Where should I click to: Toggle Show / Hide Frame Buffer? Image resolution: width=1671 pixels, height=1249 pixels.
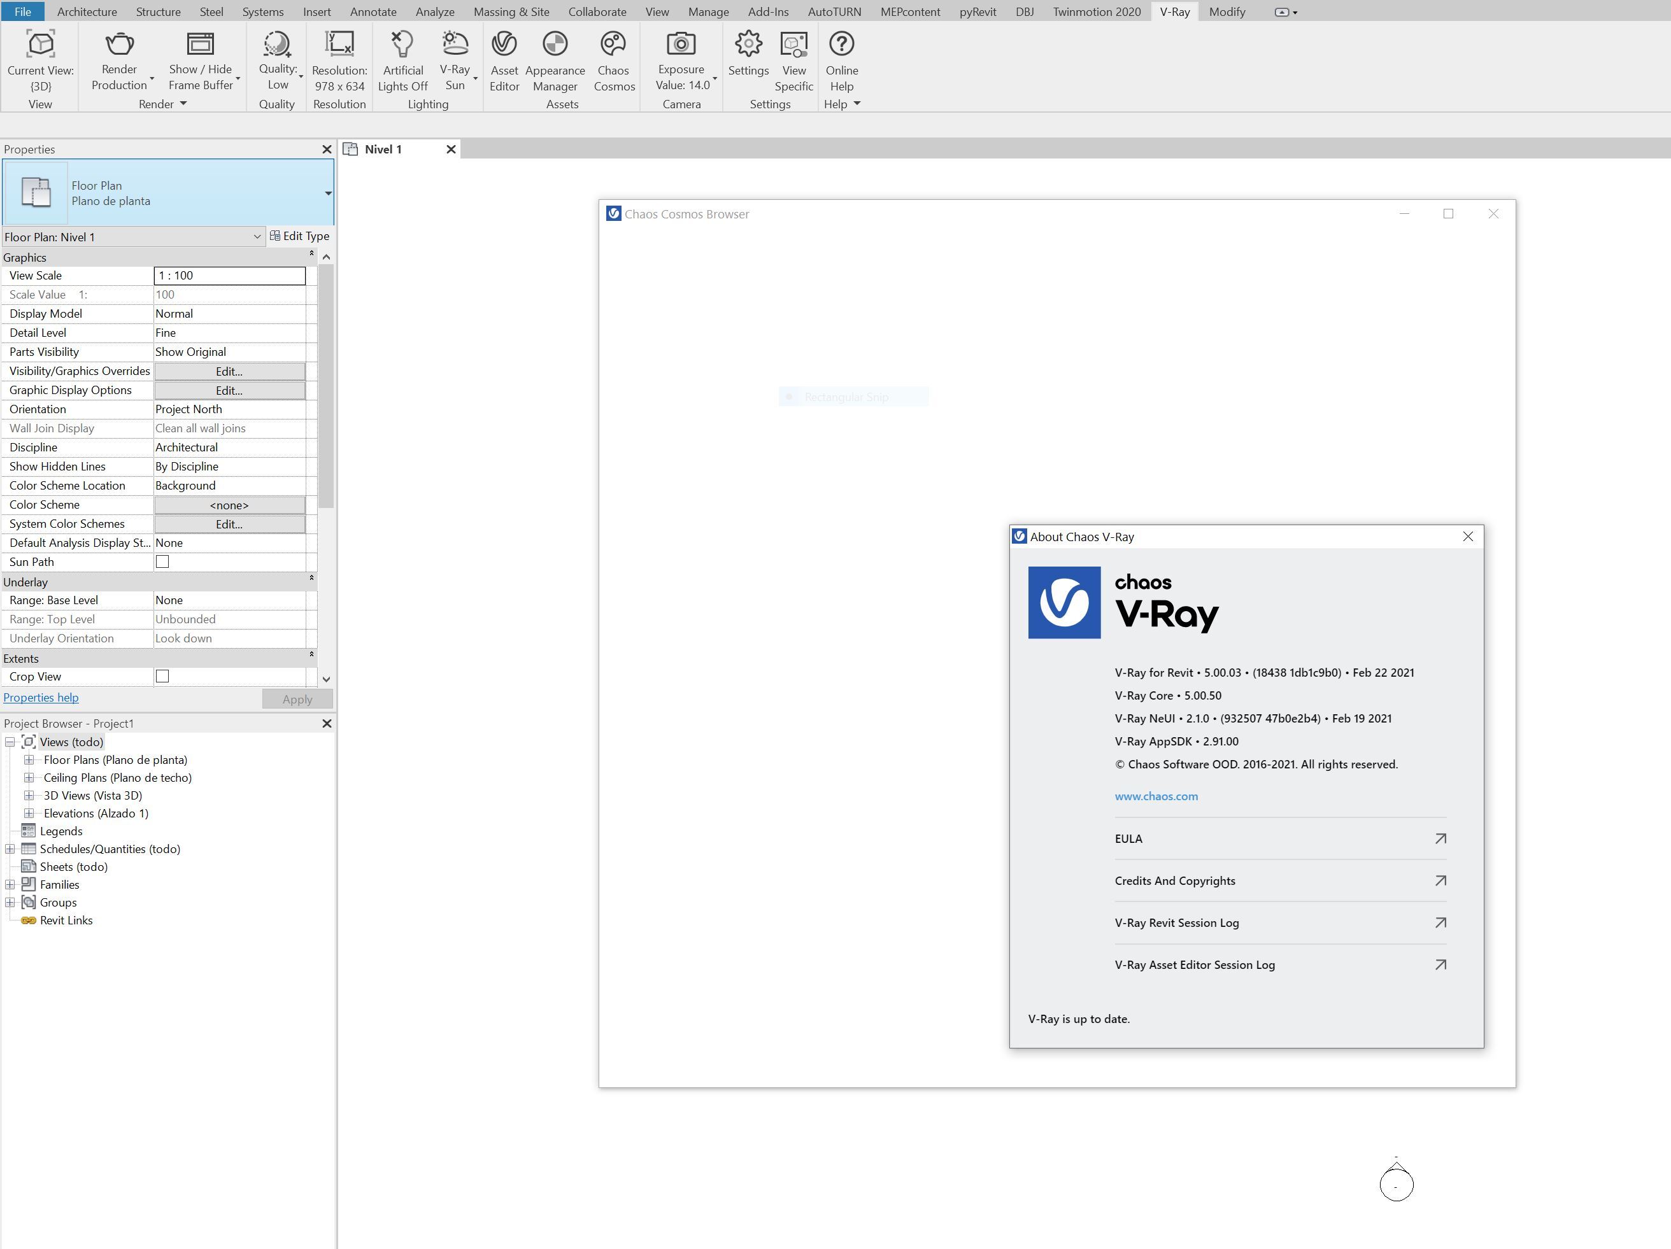200,44
